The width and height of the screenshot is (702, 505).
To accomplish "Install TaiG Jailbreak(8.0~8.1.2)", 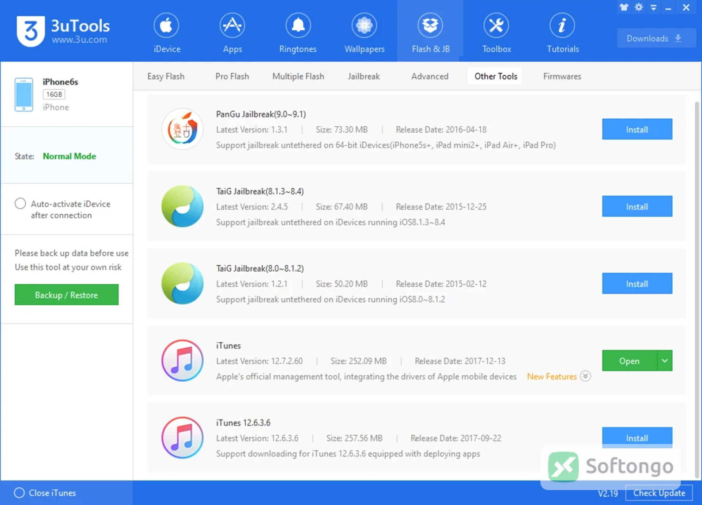I will (x=637, y=283).
